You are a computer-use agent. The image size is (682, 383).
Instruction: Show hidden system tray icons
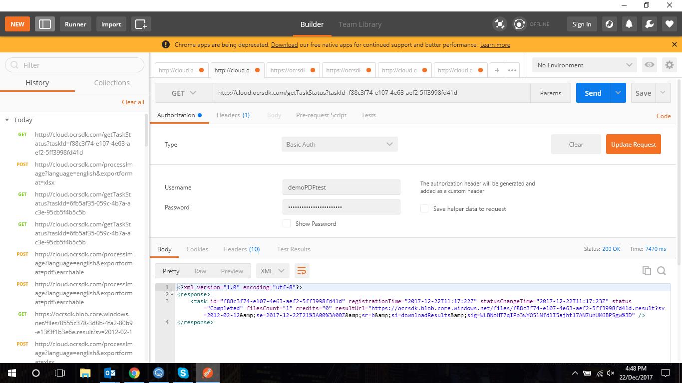tap(575, 373)
